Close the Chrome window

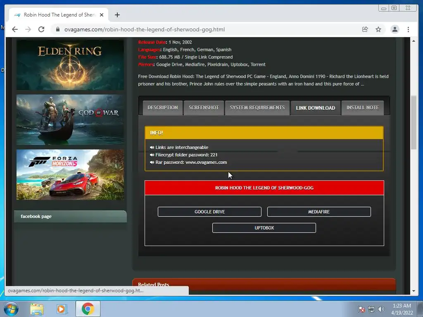(408, 8)
